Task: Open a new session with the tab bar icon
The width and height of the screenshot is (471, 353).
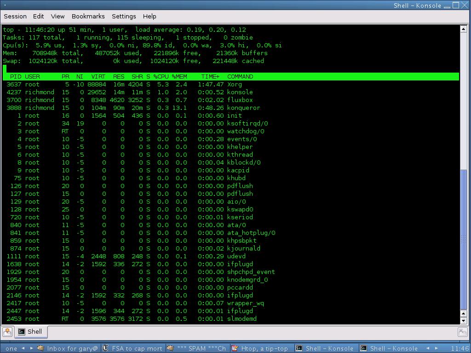Action: 7,332
